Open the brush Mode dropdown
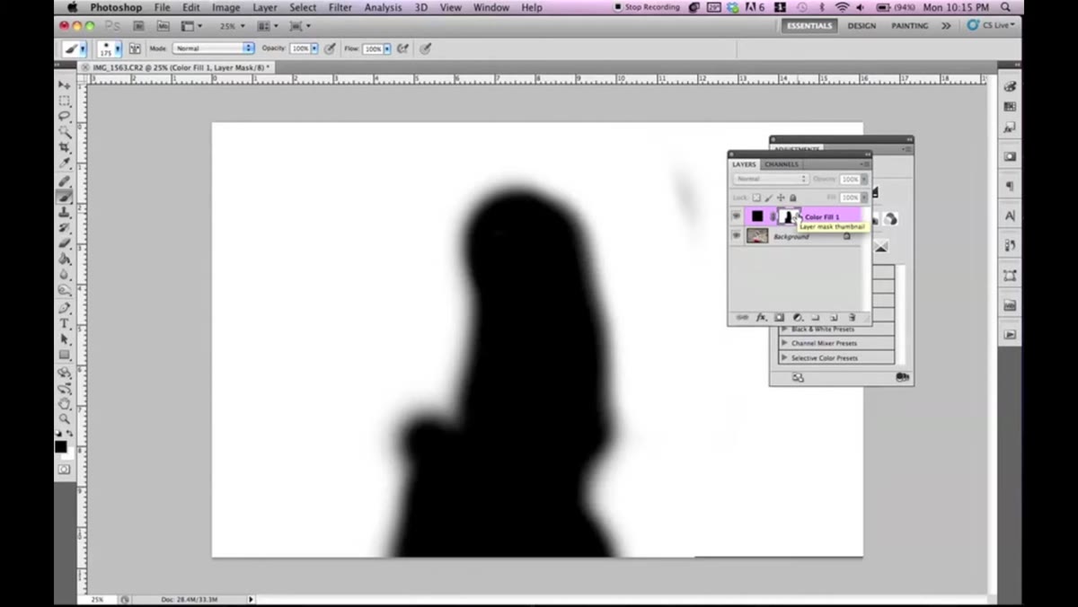 214,48
